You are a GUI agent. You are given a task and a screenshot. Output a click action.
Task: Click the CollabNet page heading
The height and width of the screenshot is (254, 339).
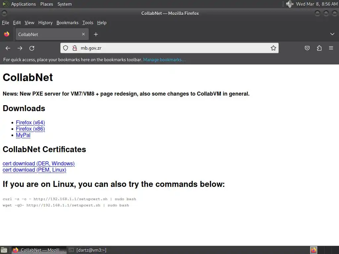28,77
